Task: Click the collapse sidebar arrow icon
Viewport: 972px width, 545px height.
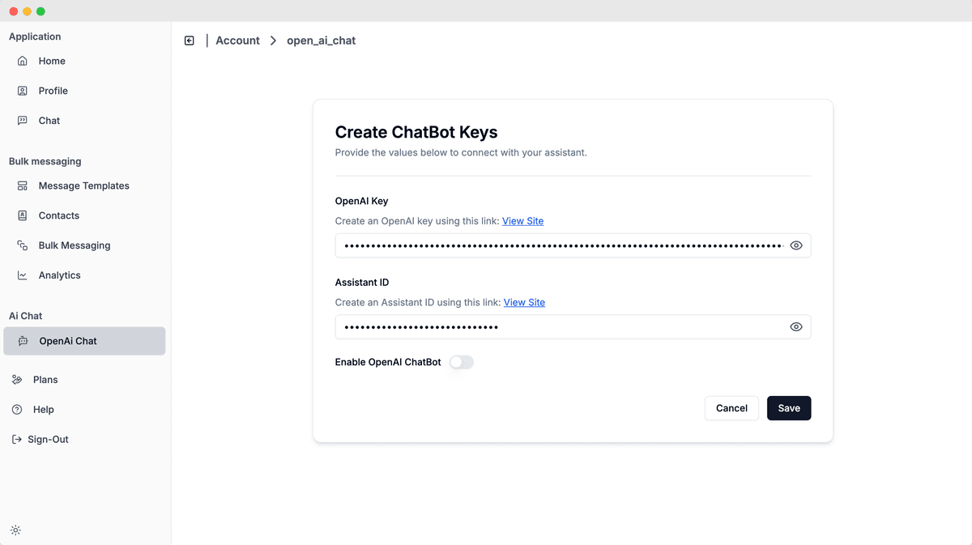Action: [189, 40]
